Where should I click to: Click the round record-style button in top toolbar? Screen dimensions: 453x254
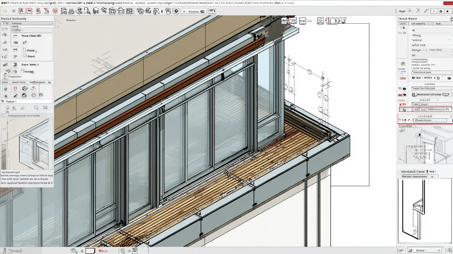pos(176,11)
